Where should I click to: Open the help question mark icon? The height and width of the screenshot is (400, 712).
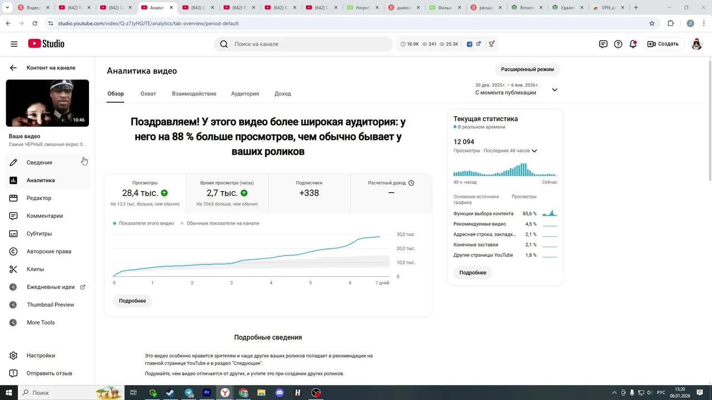[x=618, y=44]
